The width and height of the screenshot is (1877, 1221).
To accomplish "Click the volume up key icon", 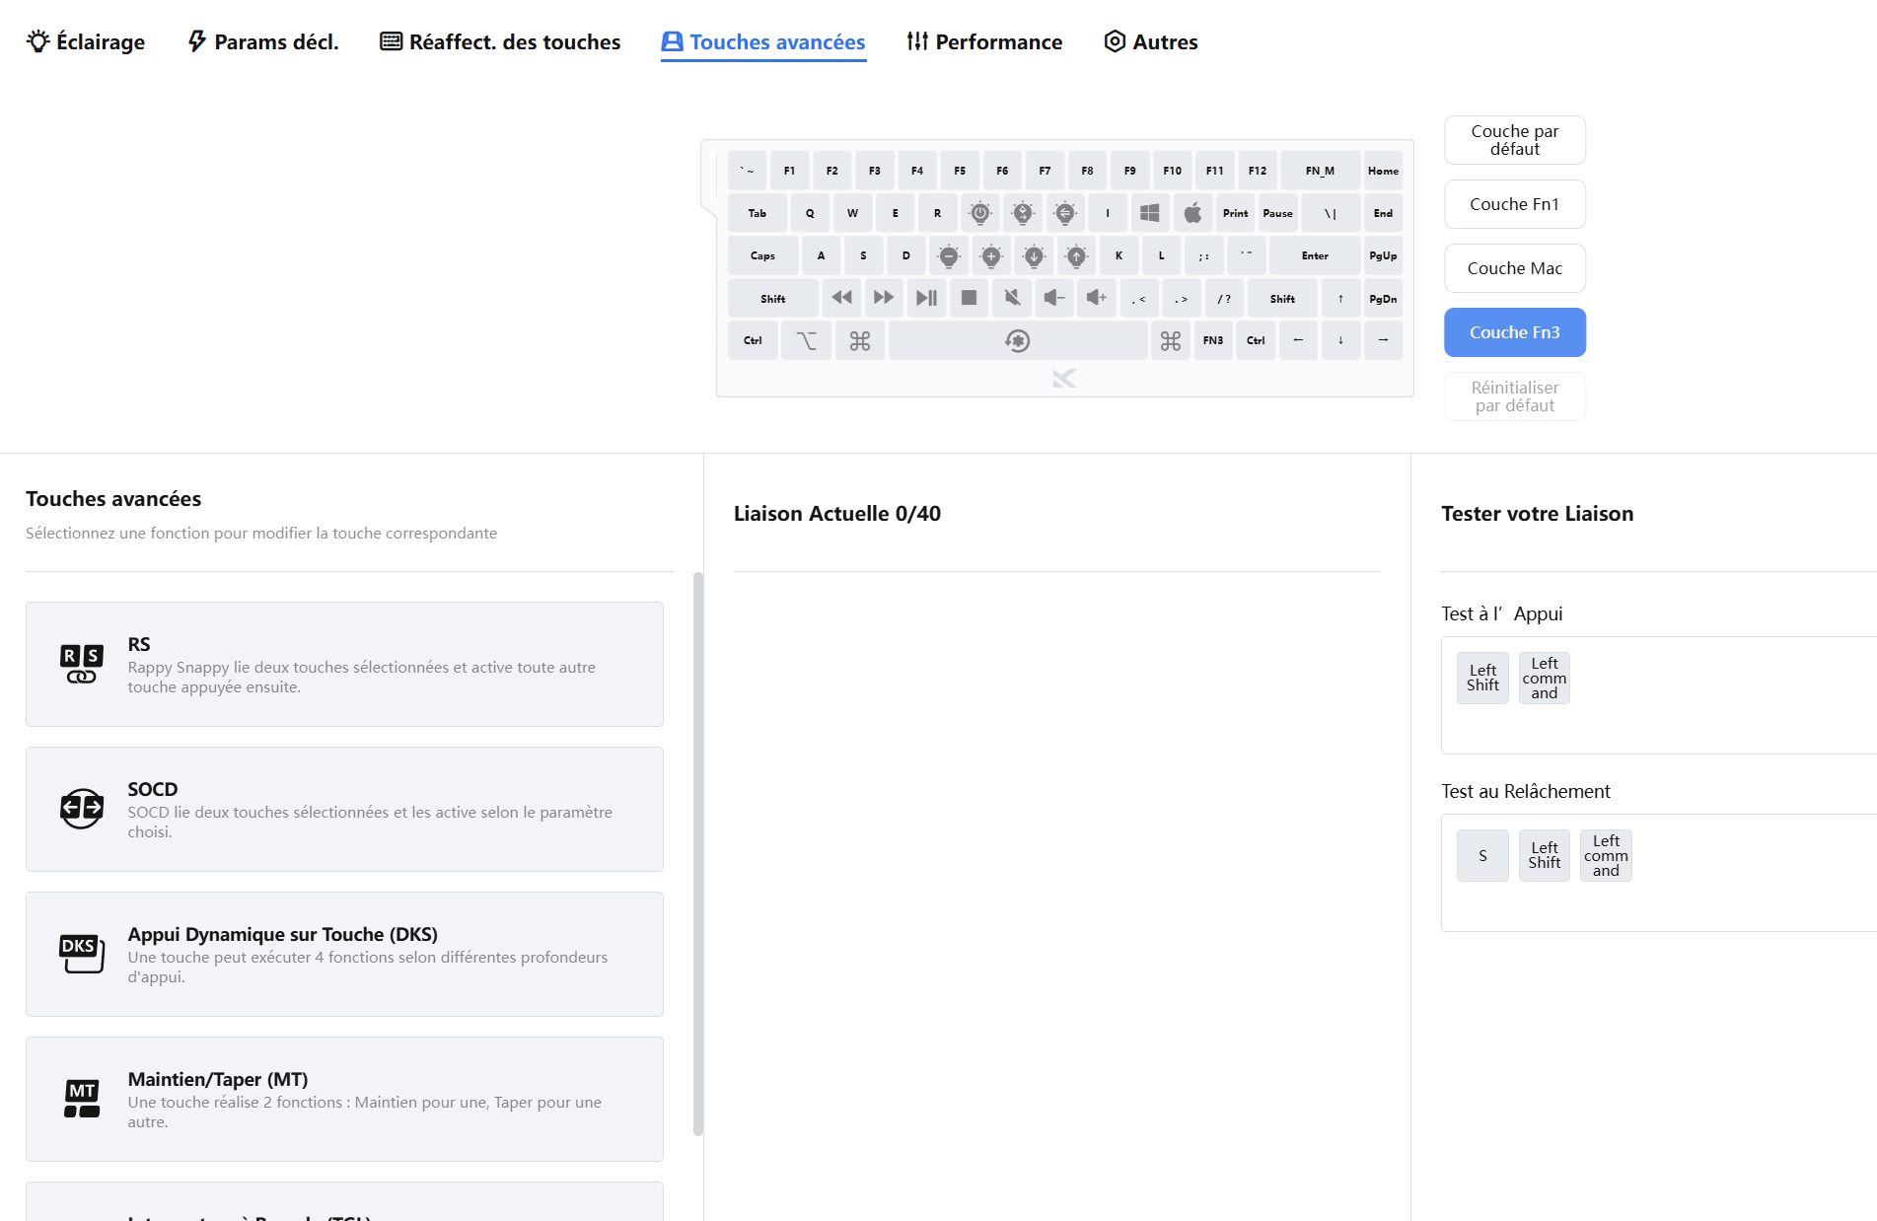I will pos(1097,298).
